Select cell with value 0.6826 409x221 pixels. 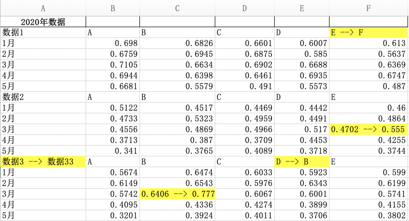click(x=177, y=43)
